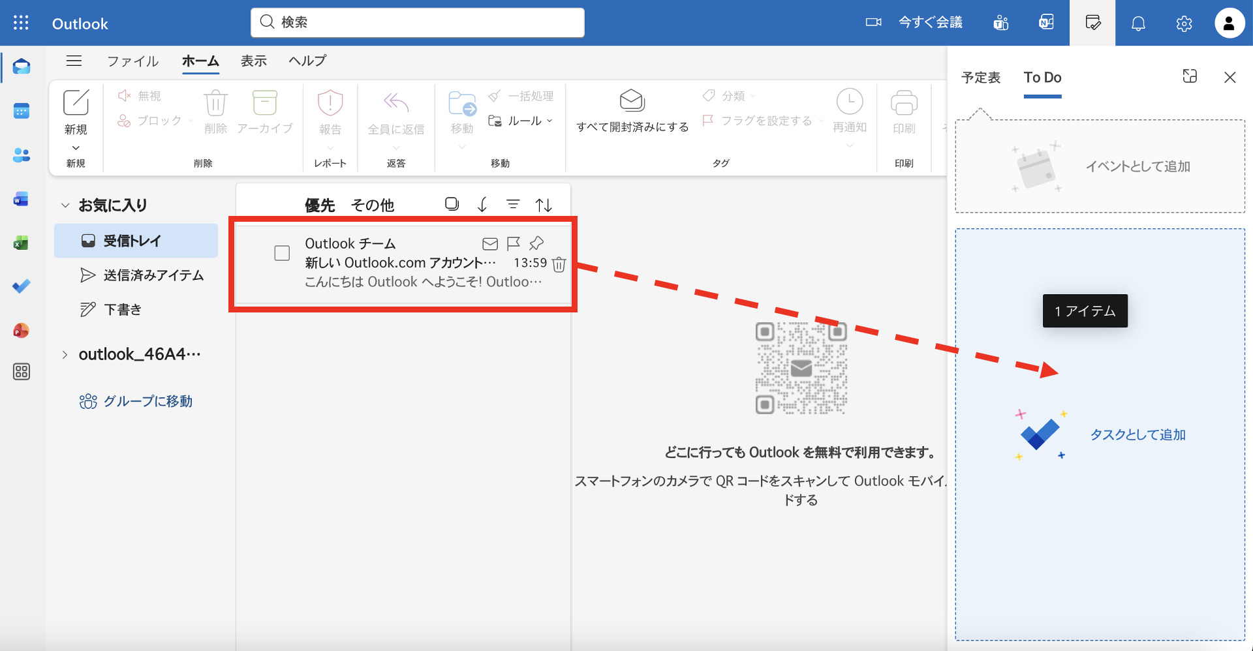Expand the 新規 dropdown arrow
The height and width of the screenshot is (651, 1253).
click(x=76, y=147)
